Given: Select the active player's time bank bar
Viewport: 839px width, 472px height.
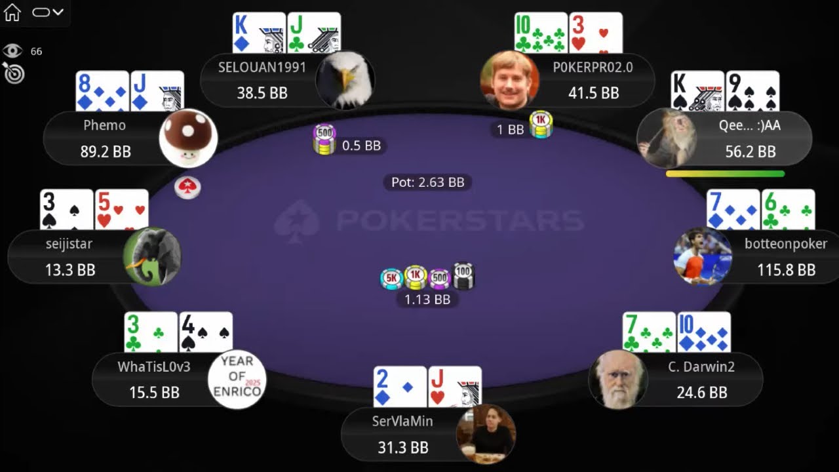Looking at the screenshot, I should [725, 174].
